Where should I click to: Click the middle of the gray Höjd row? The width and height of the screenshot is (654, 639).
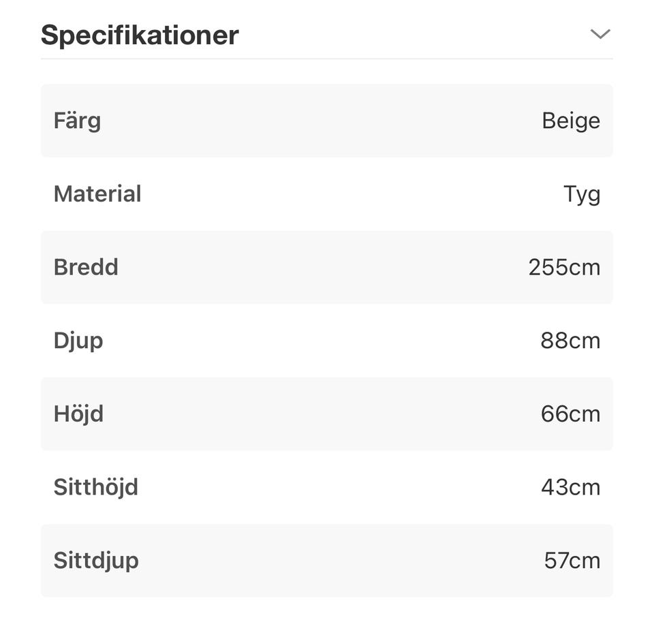click(x=327, y=414)
